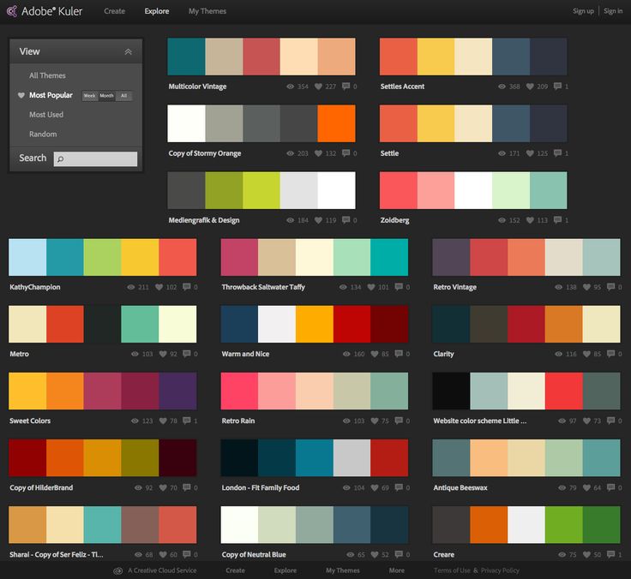Switch Most Popular range to Month

pyautogui.click(x=106, y=96)
